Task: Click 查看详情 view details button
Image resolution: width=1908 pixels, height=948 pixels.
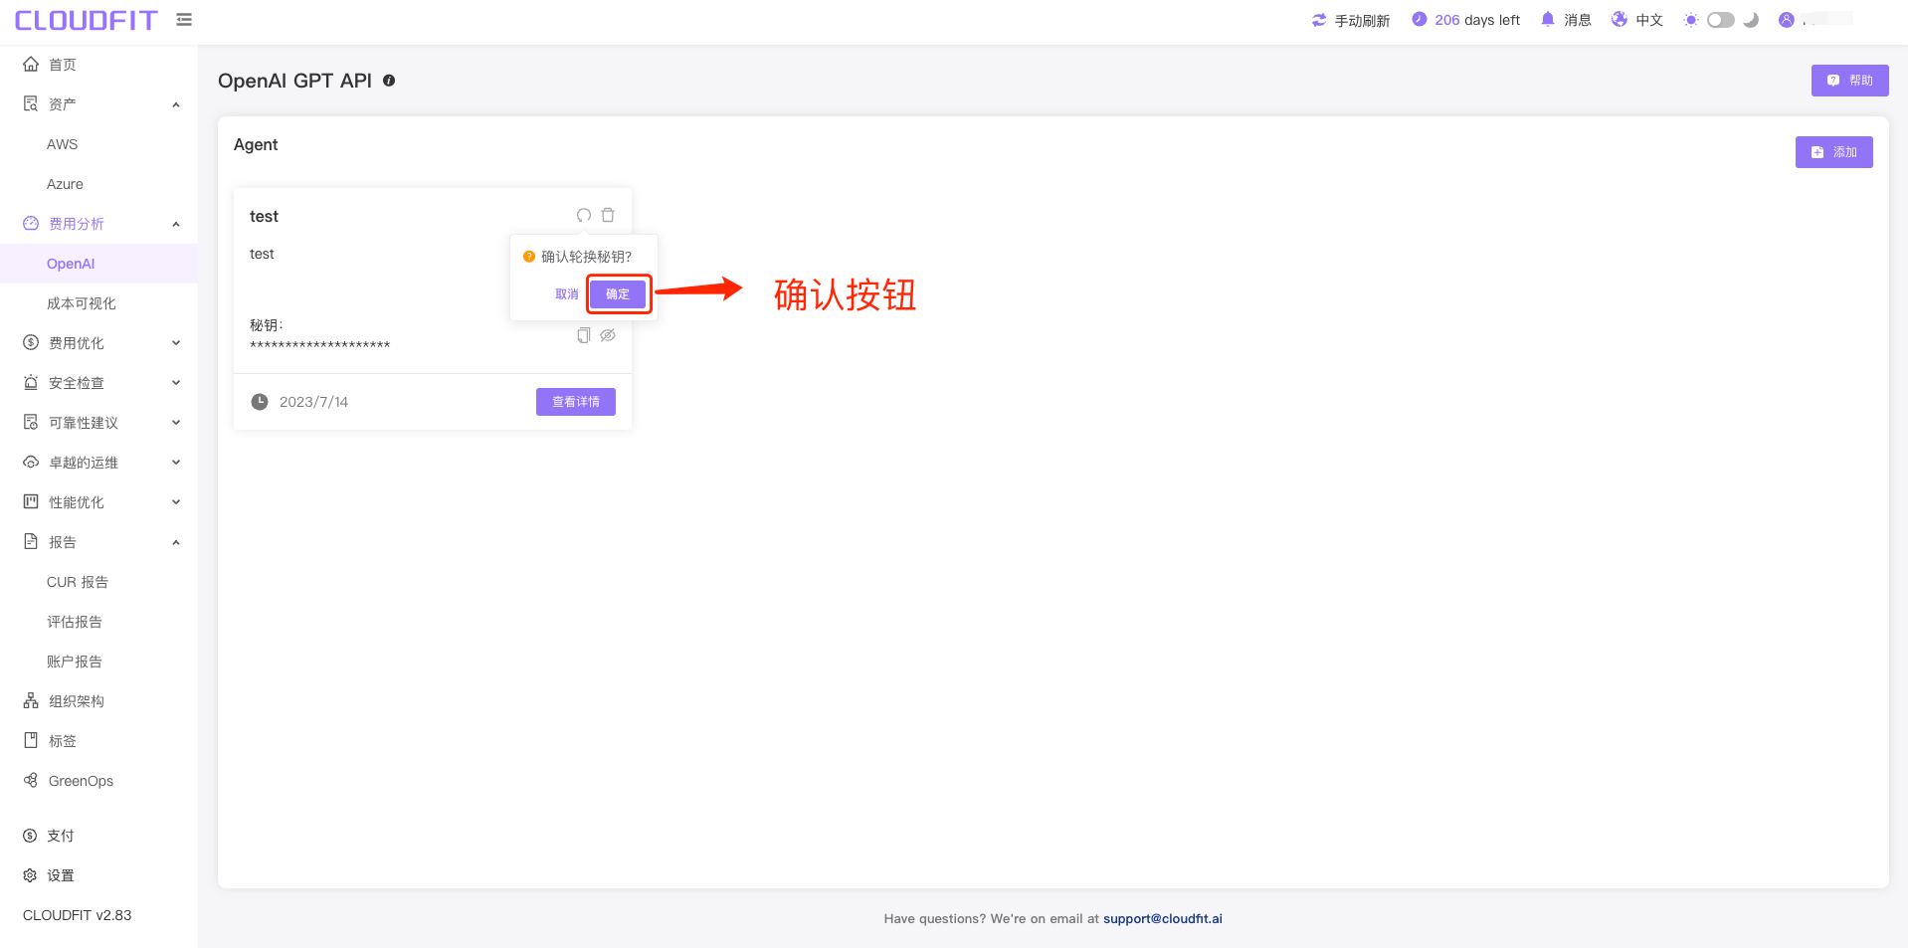Action: click(x=576, y=402)
